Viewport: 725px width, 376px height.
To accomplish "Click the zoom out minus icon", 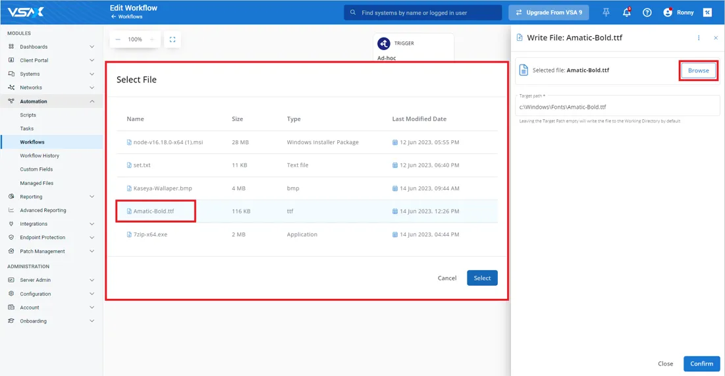I will [118, 40].
